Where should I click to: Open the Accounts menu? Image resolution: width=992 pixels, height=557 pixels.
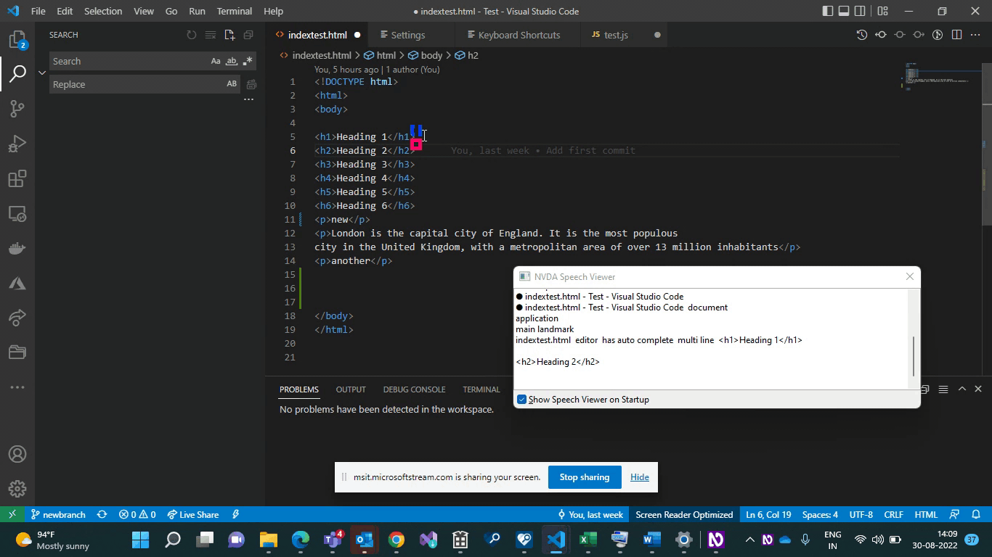(17, 454)
